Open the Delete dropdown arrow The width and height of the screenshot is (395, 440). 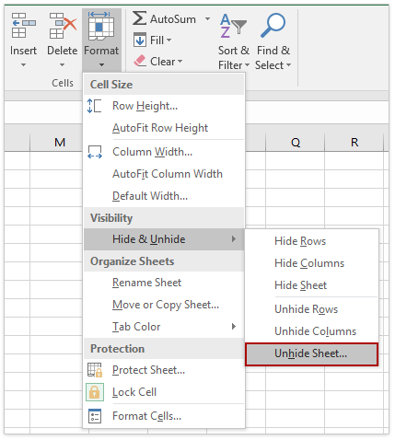point(63,65)
